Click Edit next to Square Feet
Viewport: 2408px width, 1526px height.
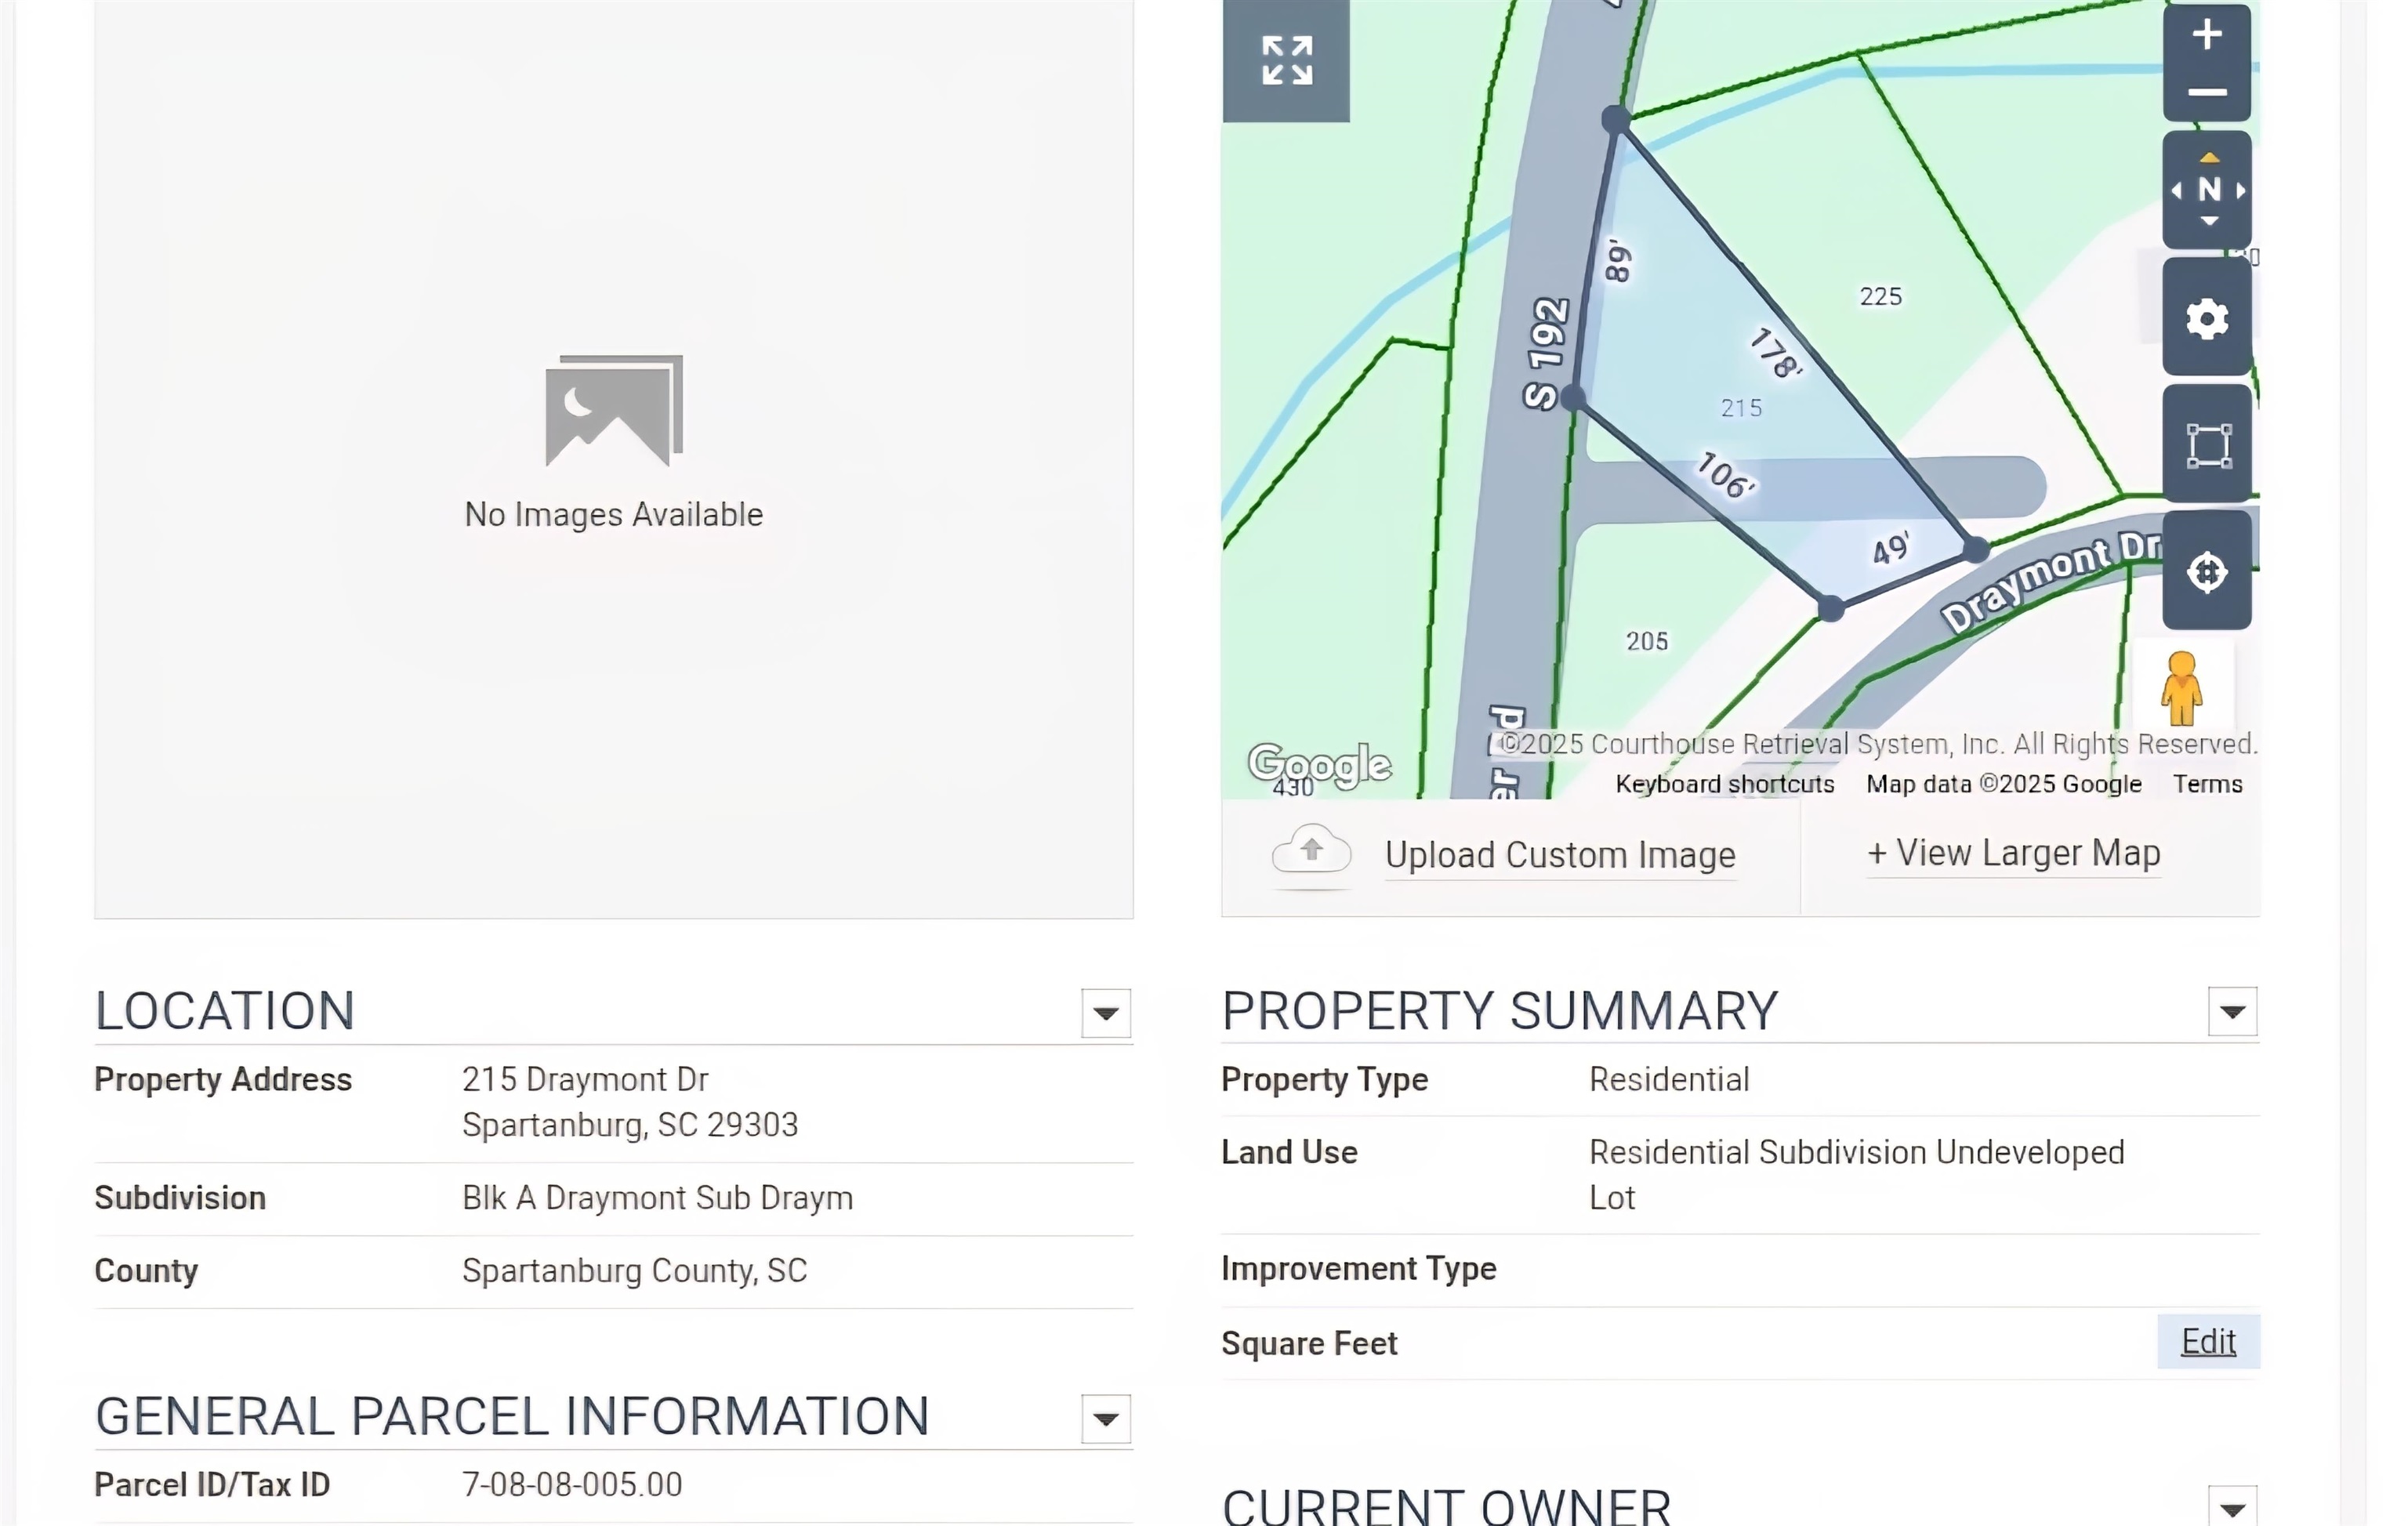click(2208, 1342)
